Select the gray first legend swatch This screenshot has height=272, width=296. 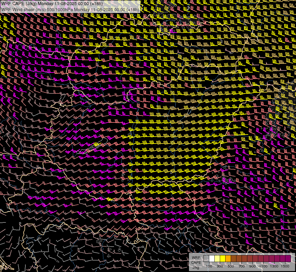(206, 259)
